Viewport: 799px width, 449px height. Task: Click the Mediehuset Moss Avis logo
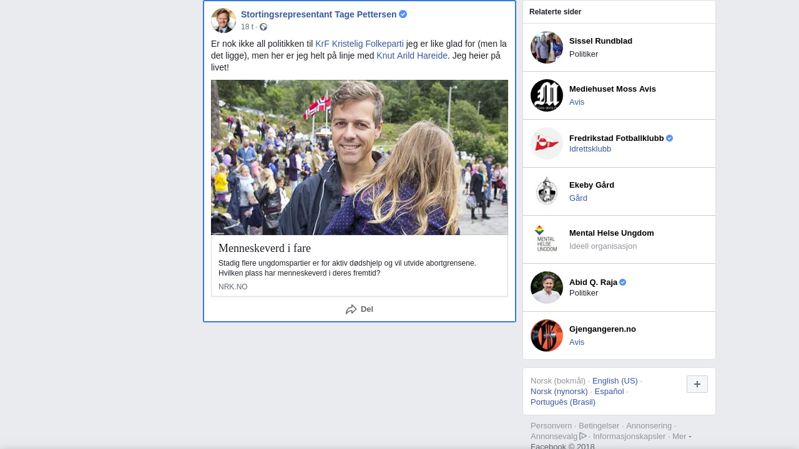[x=547, y=95]
